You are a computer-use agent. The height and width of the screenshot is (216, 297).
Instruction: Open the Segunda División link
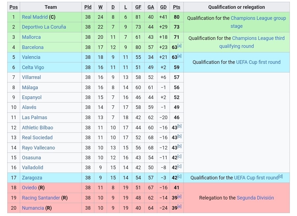(255, 198)
